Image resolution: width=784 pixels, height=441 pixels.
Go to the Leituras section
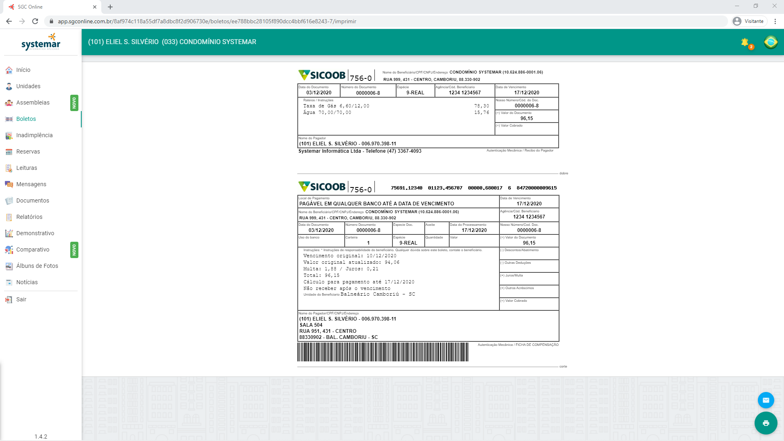coord(41,168)
